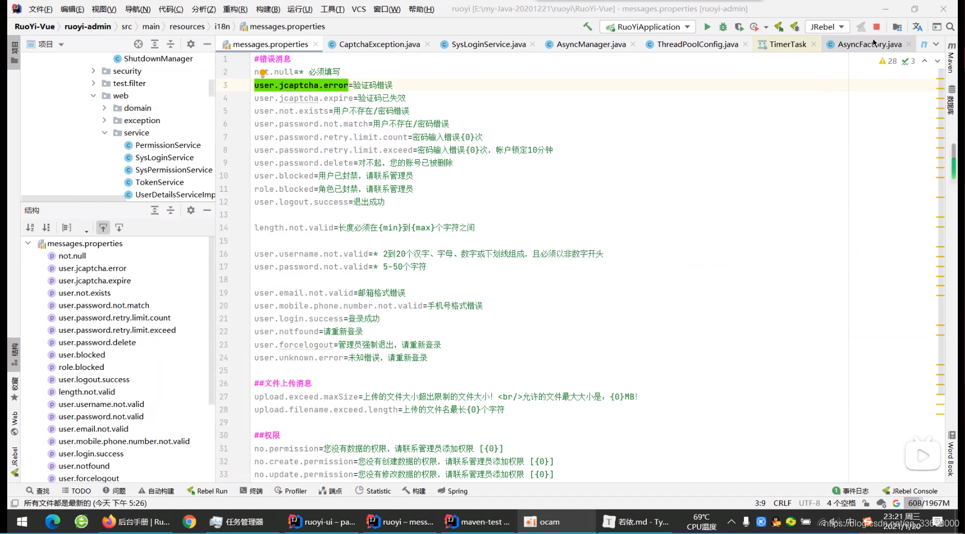This screenshot has width=965, height=534.
Task: Open project view mode dropdown 项目
Action: point(46,44)
